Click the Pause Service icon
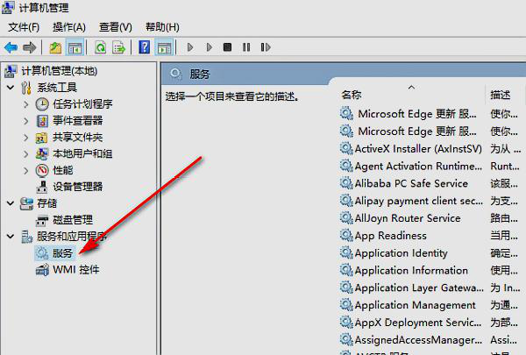526x355 pixels. (x=246, y=47)
